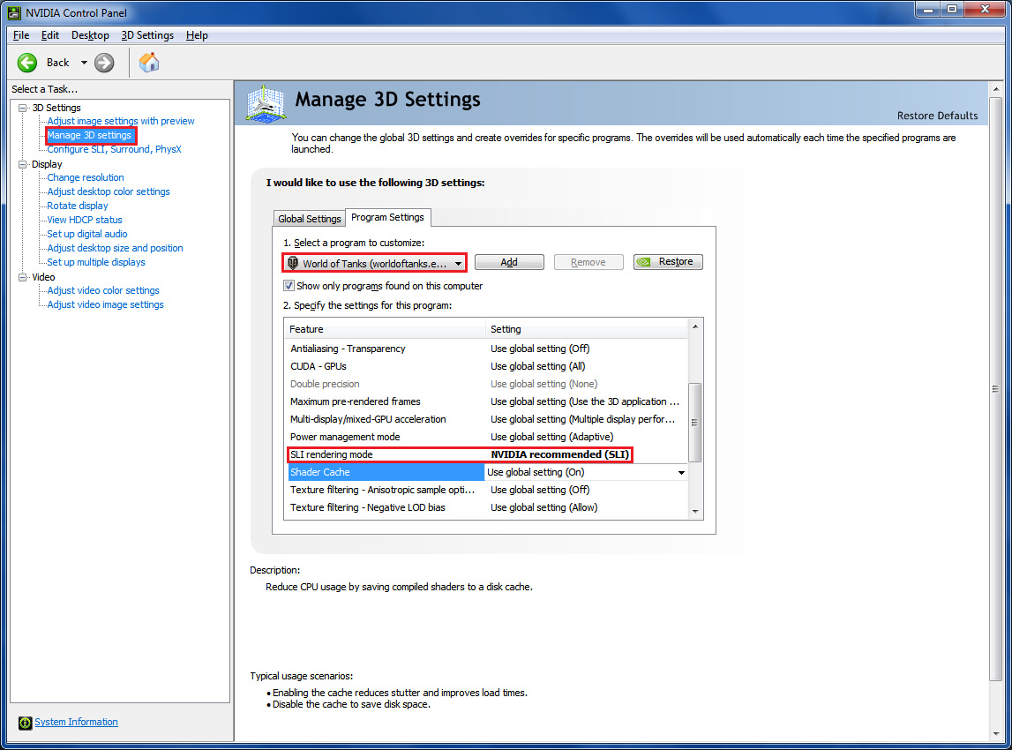Click the System Information icon
This screenshot has width=1012, height=750.
pos(25,723)
